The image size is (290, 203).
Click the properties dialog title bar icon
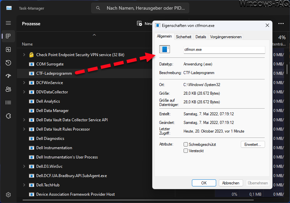point(158,26)
